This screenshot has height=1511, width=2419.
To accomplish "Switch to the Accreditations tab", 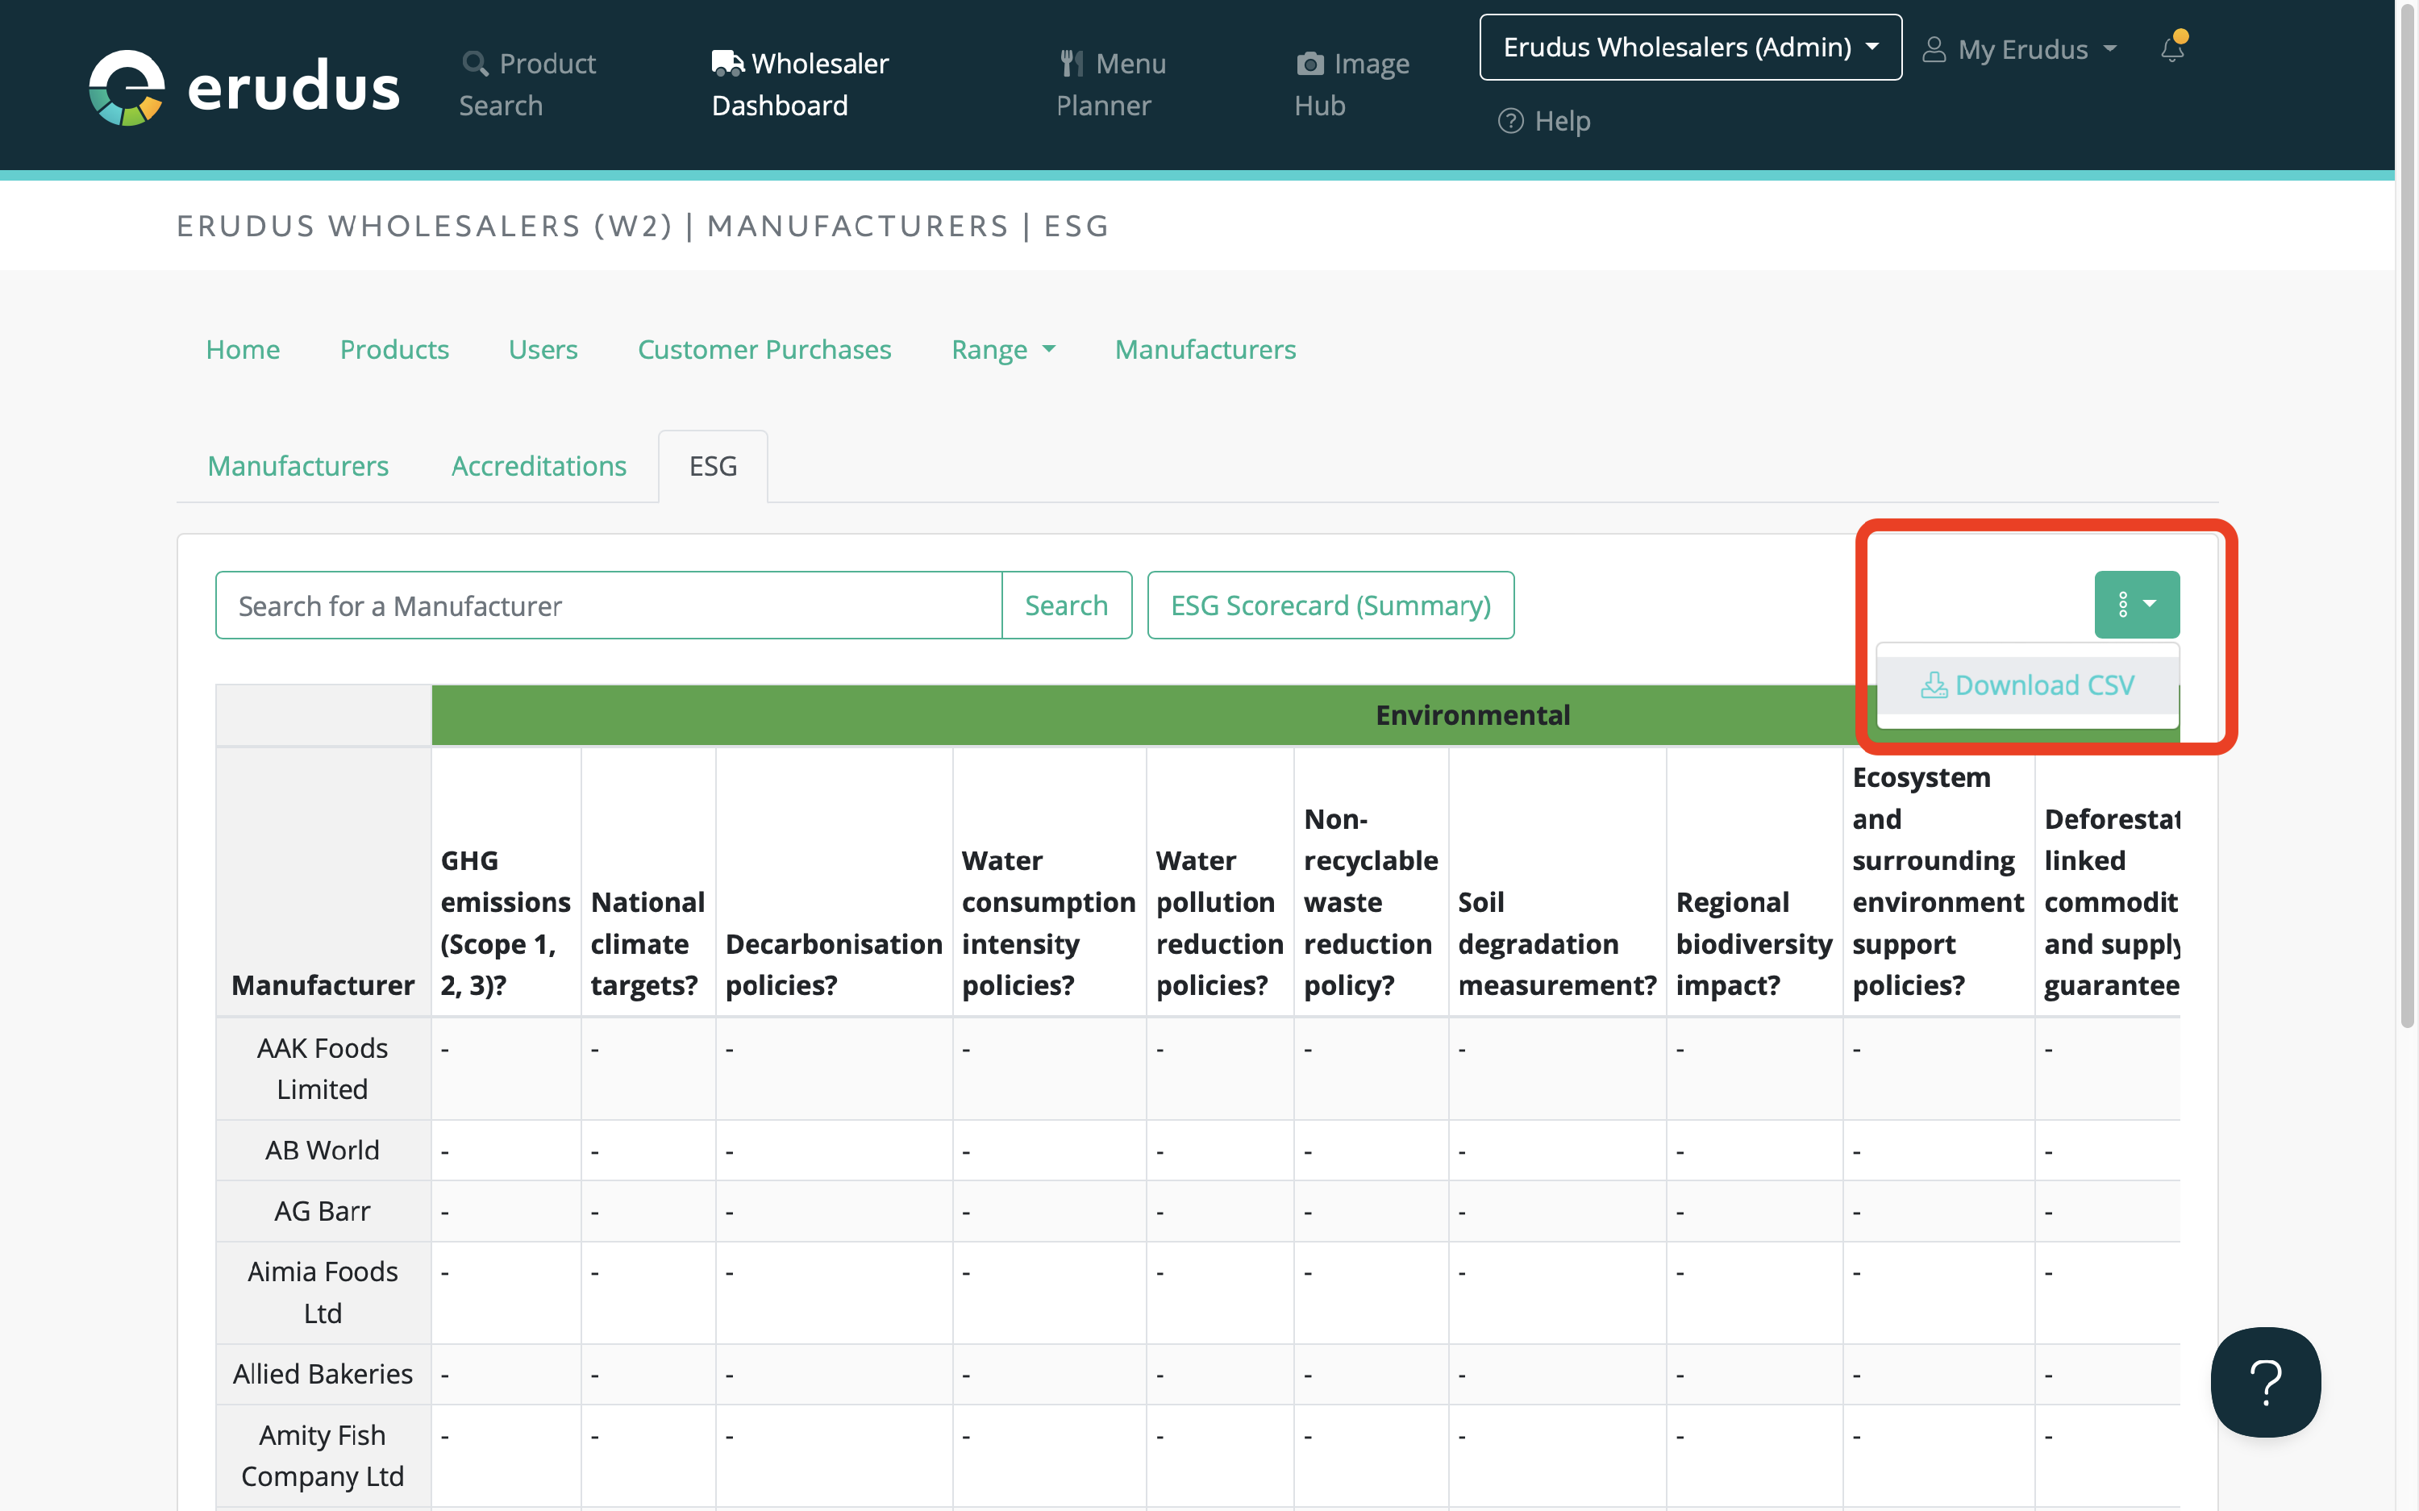I will (539, 466).
